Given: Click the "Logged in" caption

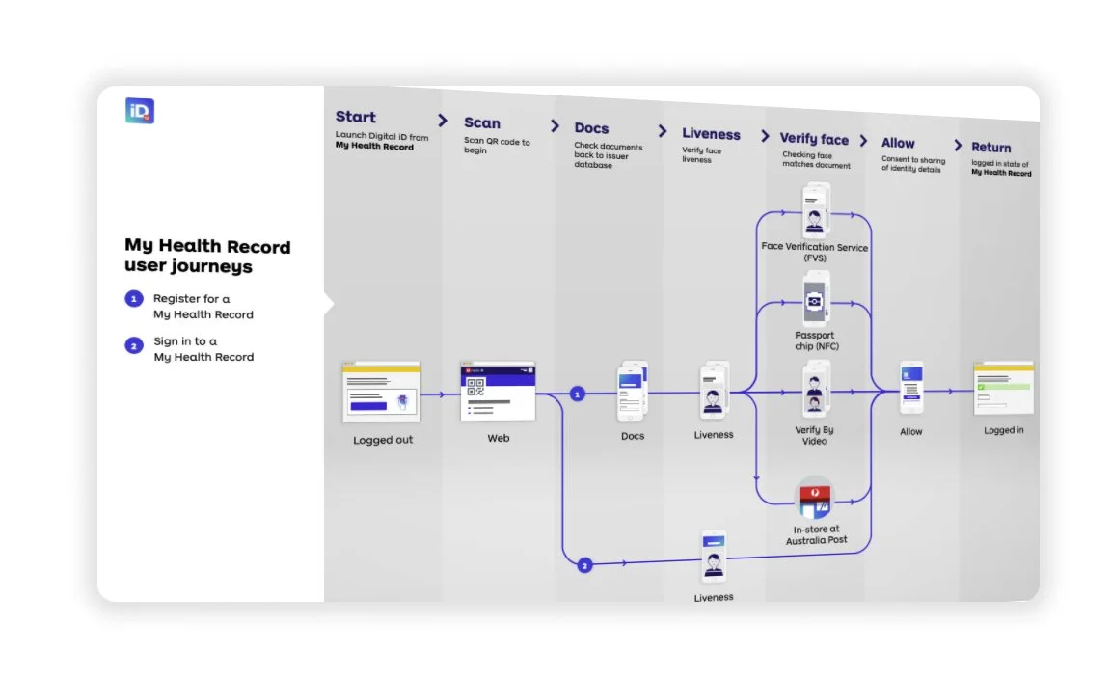Looking at the screenshot, I should pyautogui.click(x=1003, y=430).
